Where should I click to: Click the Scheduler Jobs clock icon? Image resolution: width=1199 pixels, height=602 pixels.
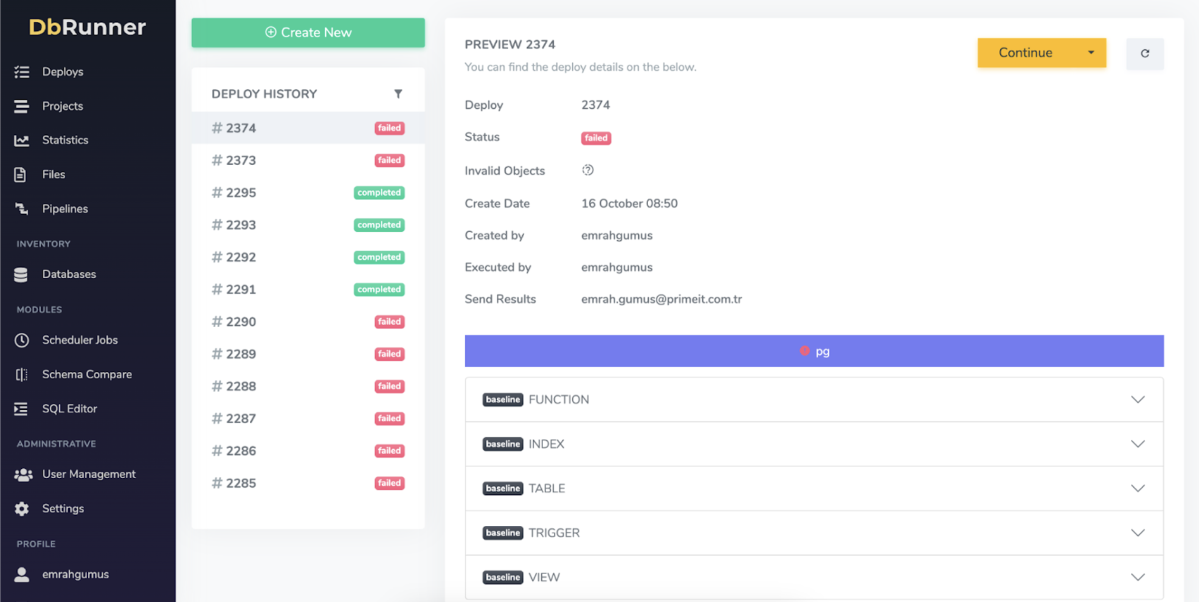[22, 341]
